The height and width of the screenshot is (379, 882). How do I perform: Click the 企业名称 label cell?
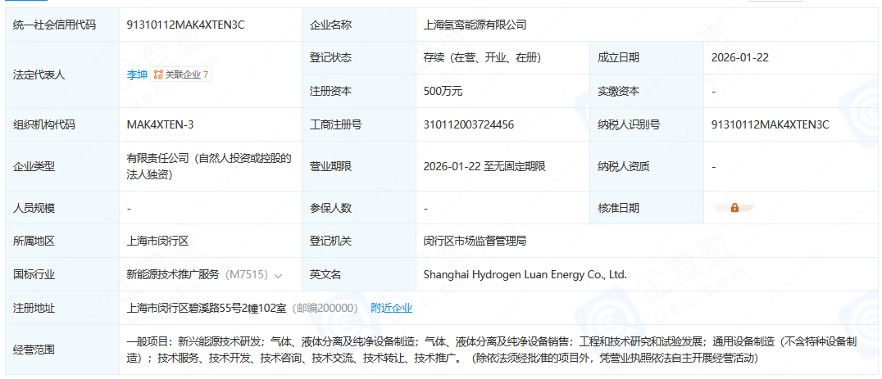coord(359,25)
